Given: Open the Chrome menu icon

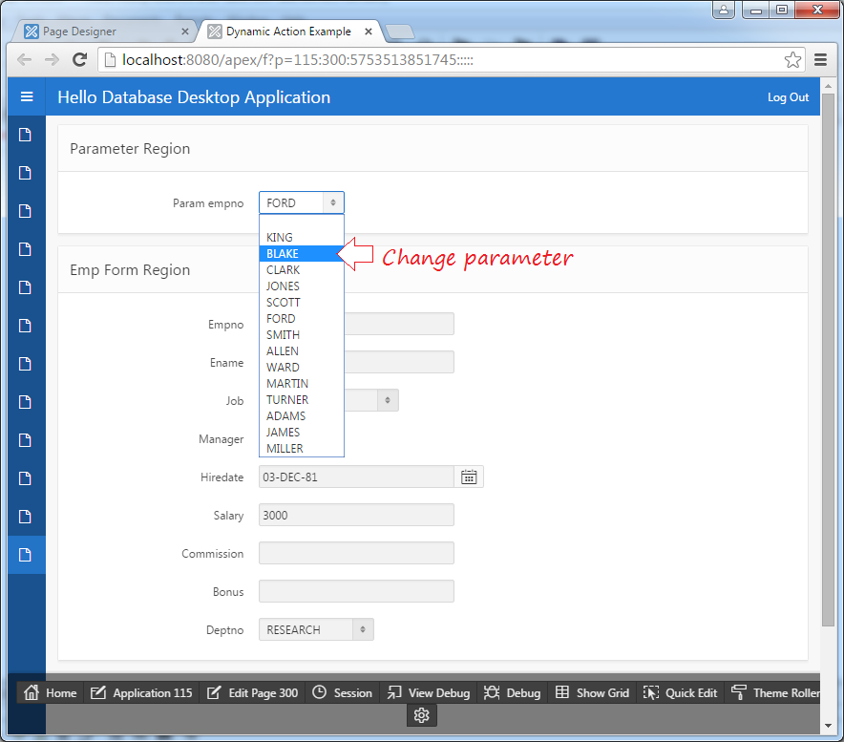Looking at the screenshot, I should point(821,60).
